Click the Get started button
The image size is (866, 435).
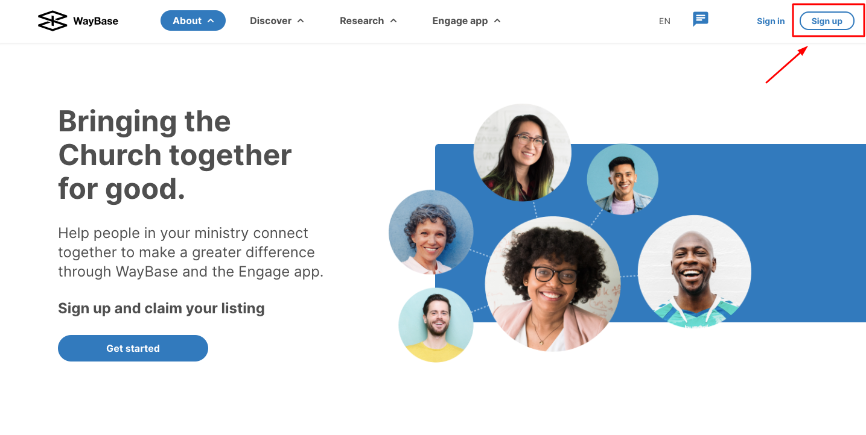pos(133,348)
